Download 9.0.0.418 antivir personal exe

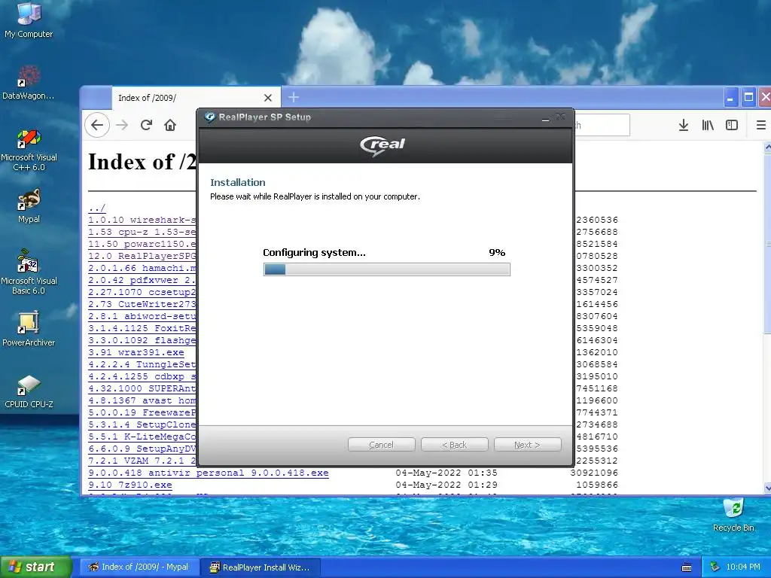tap(209, 473)
